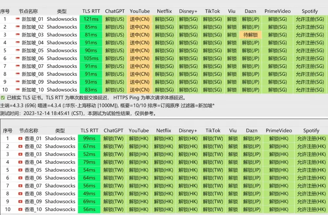
Task: Click the Singapore flag icon beside 新加坡_04
Action: (18, 43)
